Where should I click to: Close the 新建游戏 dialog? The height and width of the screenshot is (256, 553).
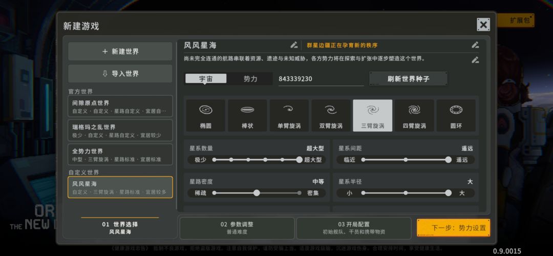point(483,25)
